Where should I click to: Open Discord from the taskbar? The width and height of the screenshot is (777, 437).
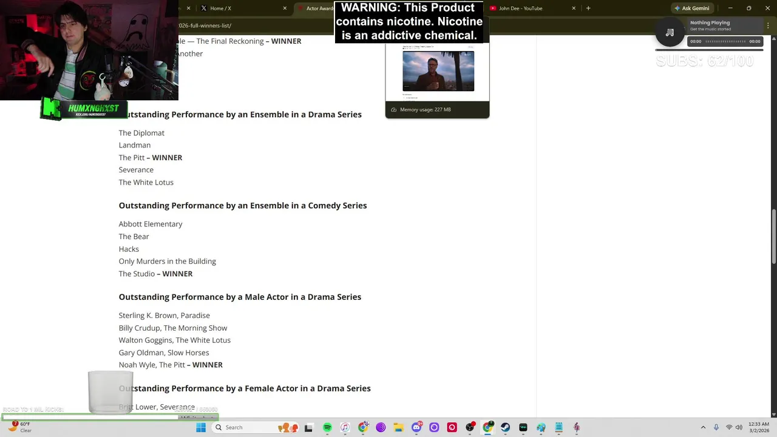(x=416, y=427)
